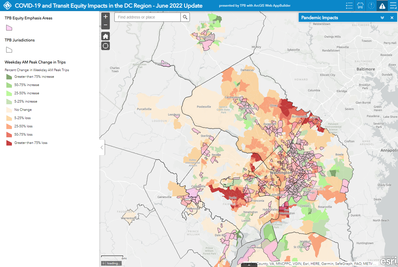The image size is (398, 267).
Task: Open the transit bus widget in the header
Action: 360,5
